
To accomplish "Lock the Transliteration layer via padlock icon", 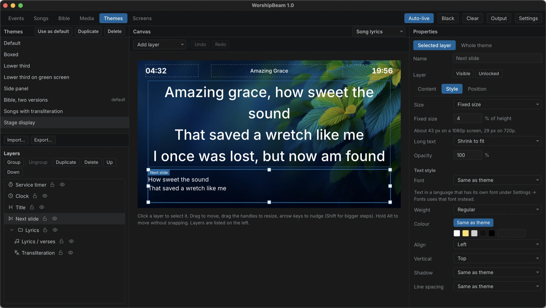I will [x=61, y=253].
